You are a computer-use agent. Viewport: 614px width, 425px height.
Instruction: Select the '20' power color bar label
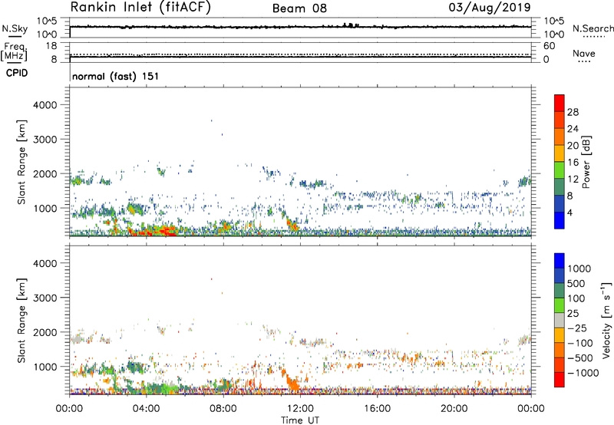point(573,146)
